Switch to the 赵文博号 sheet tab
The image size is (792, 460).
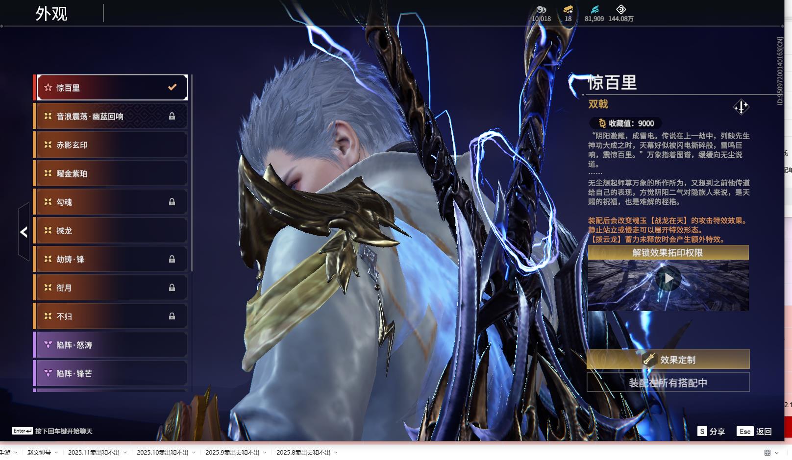click(39, 453)
